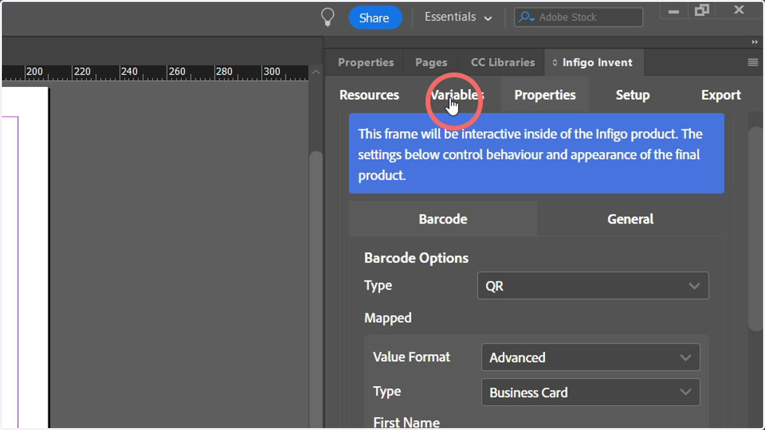Viewport: 765px width, 430px height.
Task: Click the First Name label
Action: pyautogui.click(x=406, y=422)
